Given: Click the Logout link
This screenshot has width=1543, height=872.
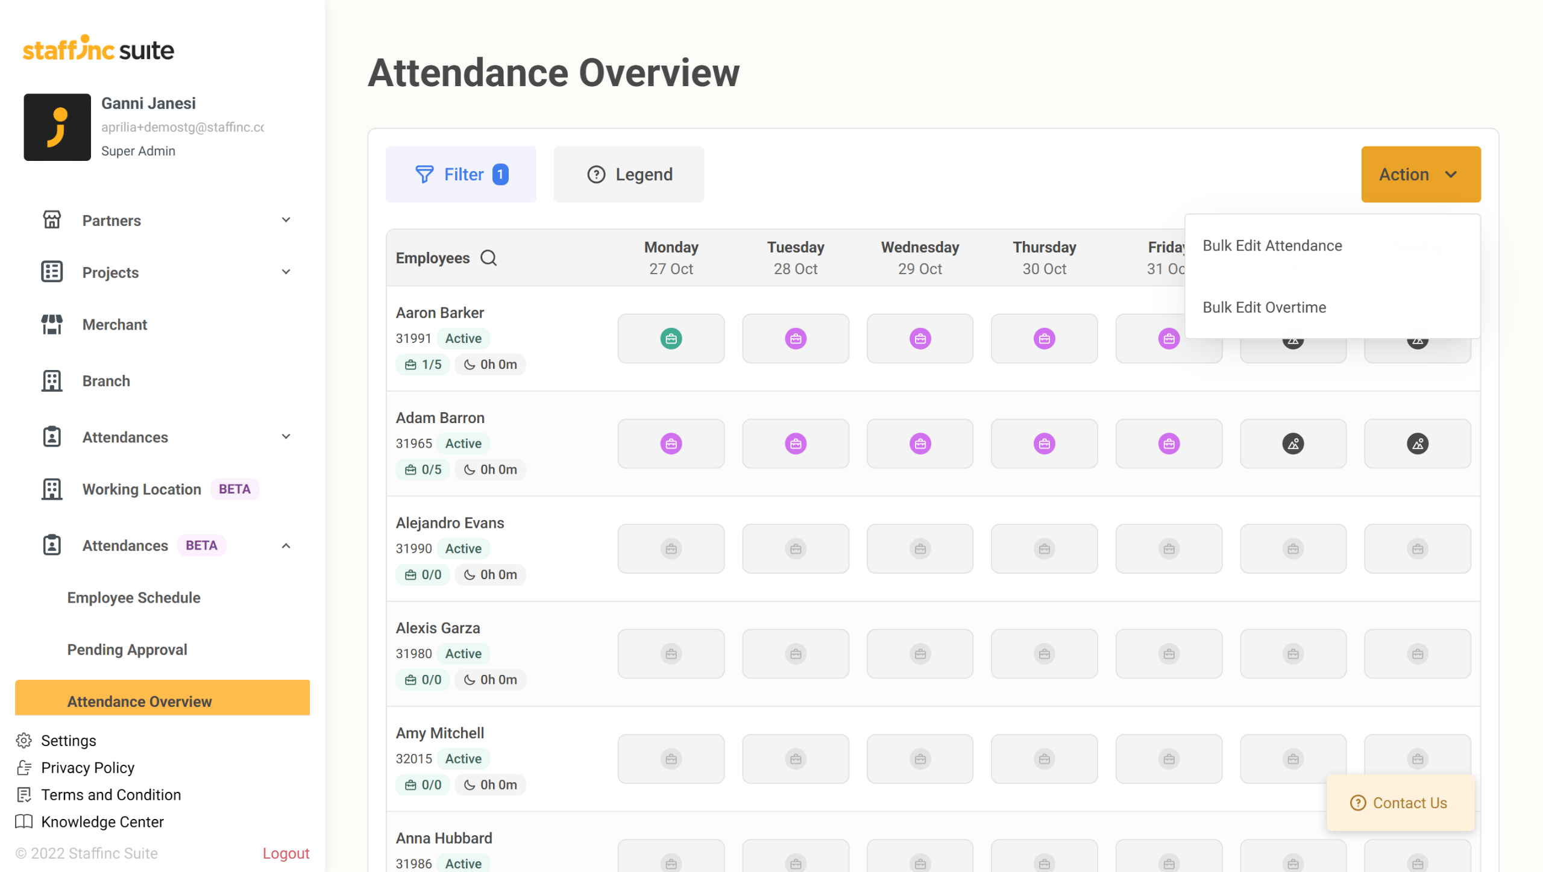Looking at the screenshot, I should click(x=286, y=853).
